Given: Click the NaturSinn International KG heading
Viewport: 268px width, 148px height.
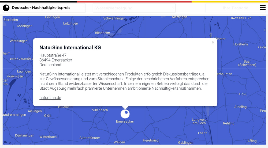Looking at the screenshot, I should [x=70, y=48].
